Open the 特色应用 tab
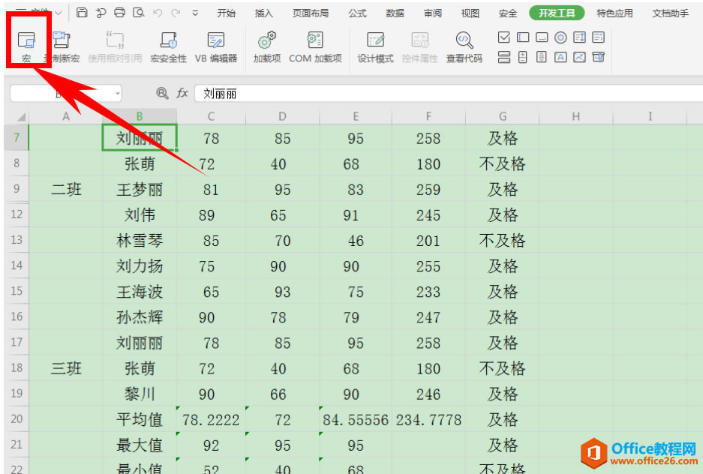Viewport: 703px width, 474px height. [614, 13]
